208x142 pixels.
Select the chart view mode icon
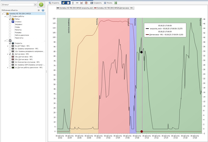(x=64, y=2)
